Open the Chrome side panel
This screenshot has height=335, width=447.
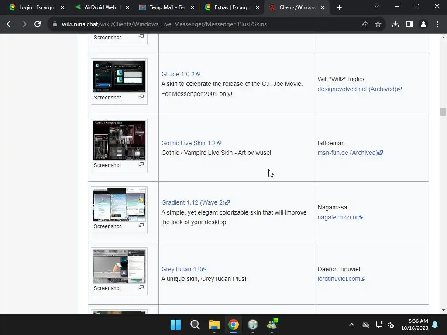(x=409, y=24)
